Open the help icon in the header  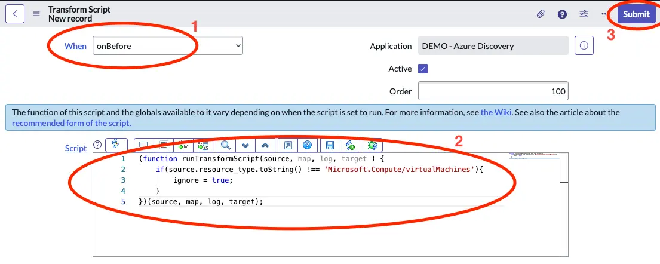[x=562, y=14]
